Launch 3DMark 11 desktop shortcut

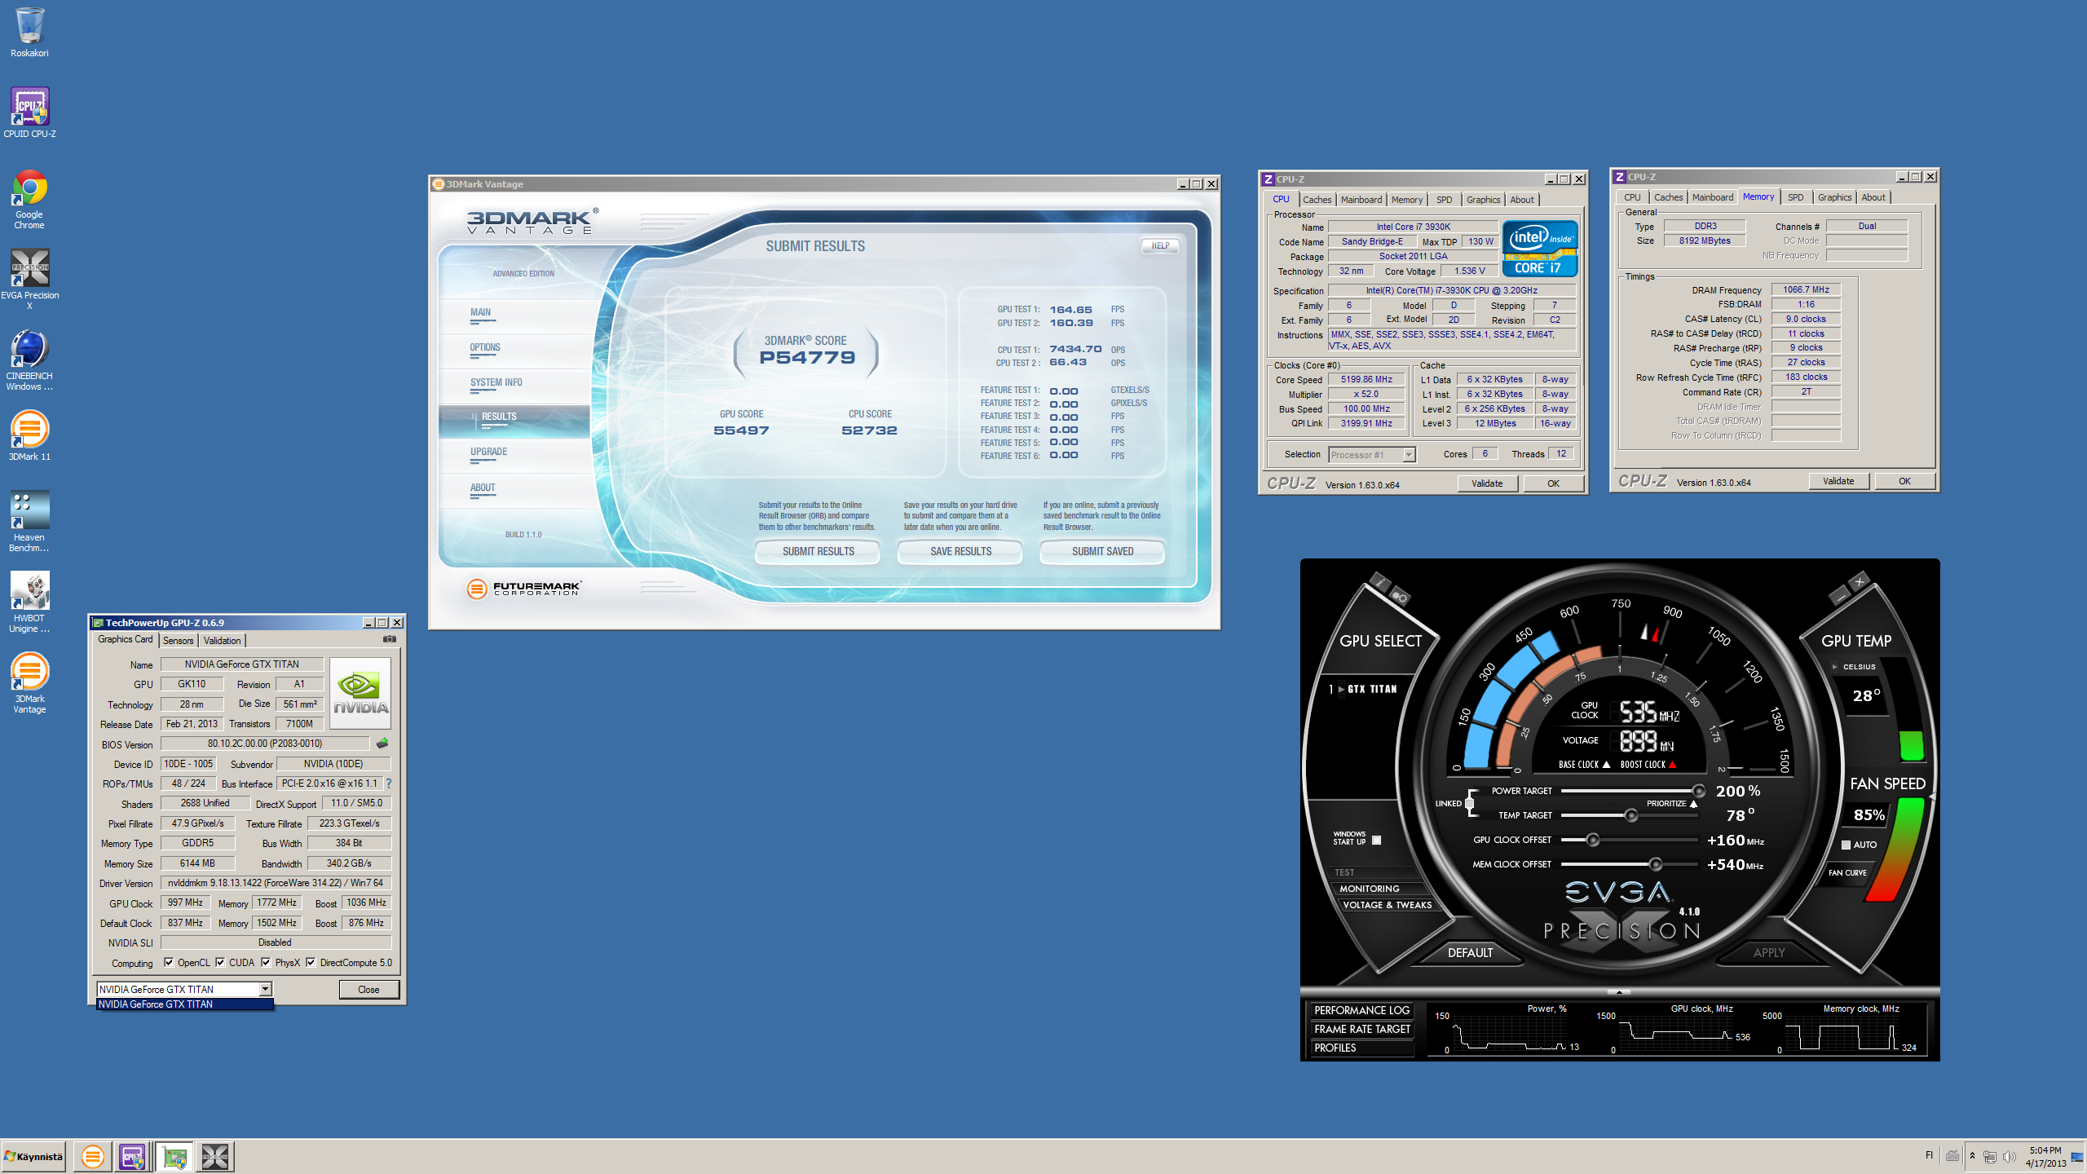[29, 435]
